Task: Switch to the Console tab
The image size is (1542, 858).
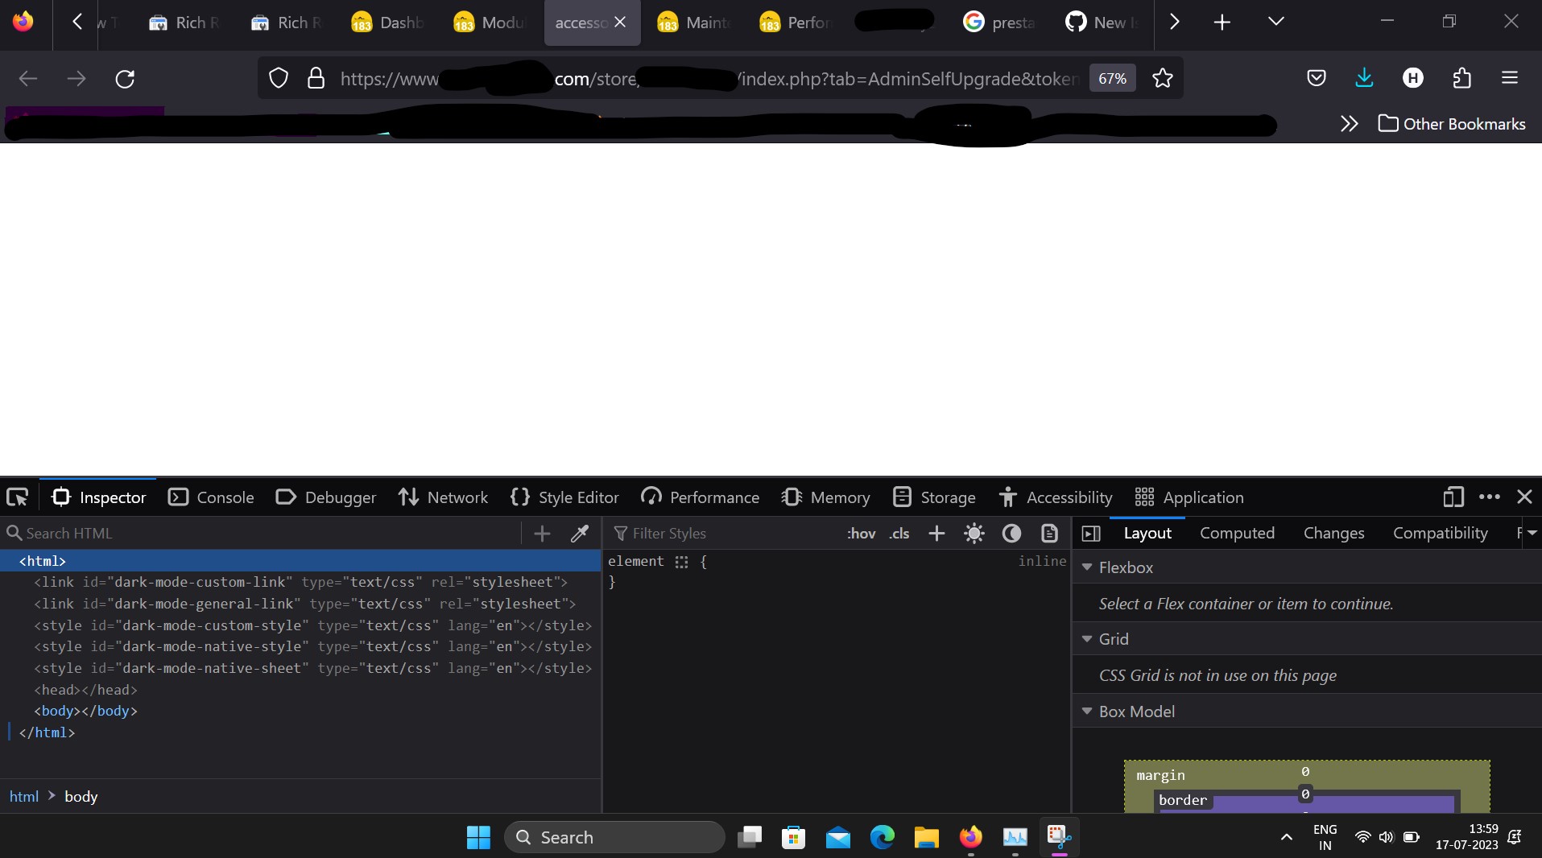Action: coord(210,497)
